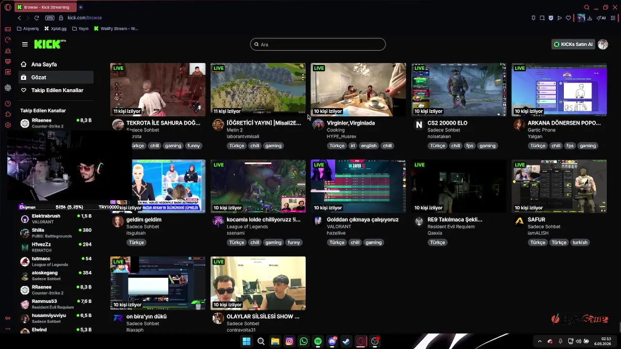Open the Kick hamburger menu
The height and width of the screenshot is (349, 621).
25,44
